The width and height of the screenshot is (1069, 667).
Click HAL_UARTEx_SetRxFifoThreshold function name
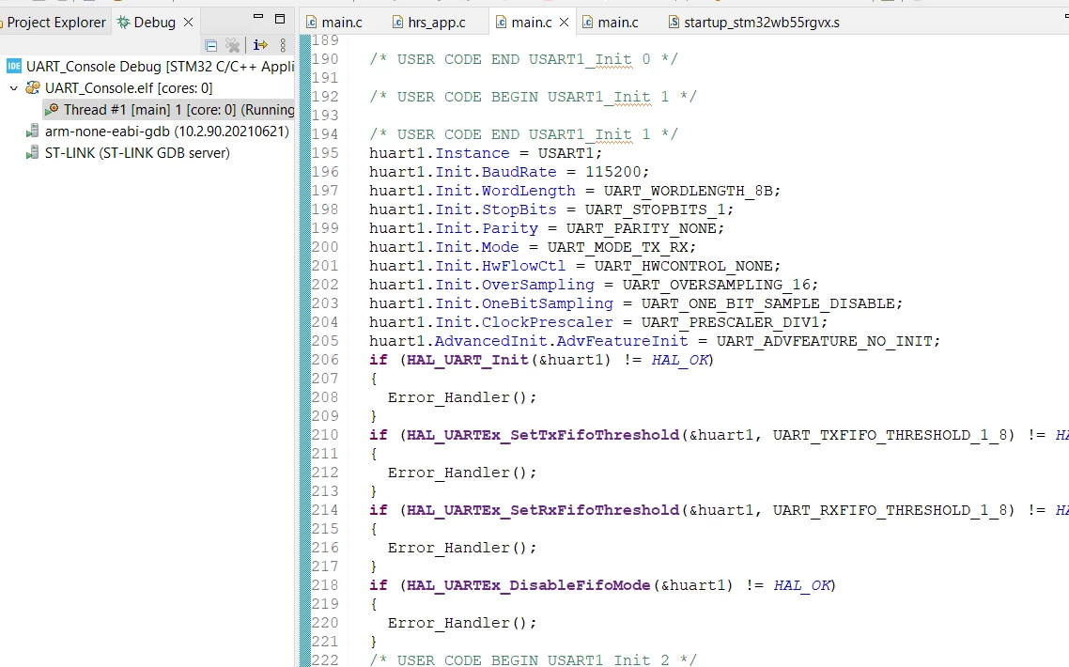click(543, 510)
